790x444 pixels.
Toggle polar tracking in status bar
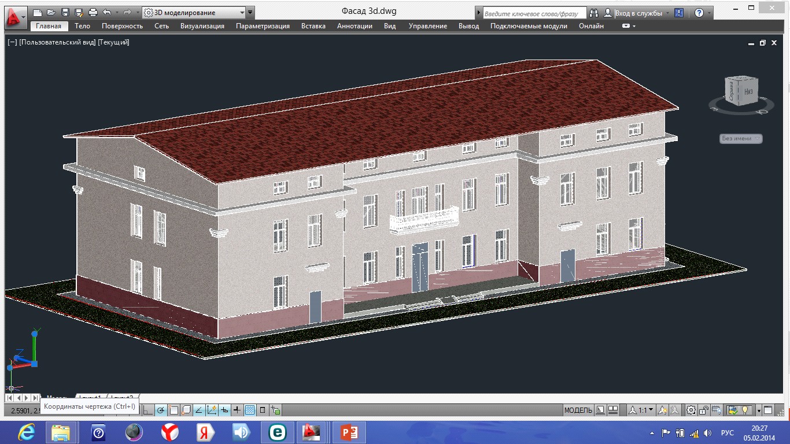point(161,410)
